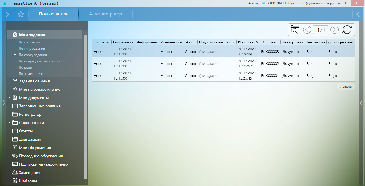Sort by the Изменено column header

(246, 42)
